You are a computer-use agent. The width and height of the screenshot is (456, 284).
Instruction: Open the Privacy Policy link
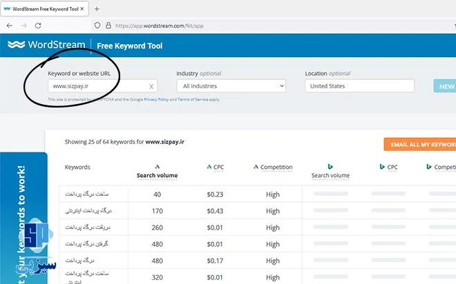coord(156,99)
